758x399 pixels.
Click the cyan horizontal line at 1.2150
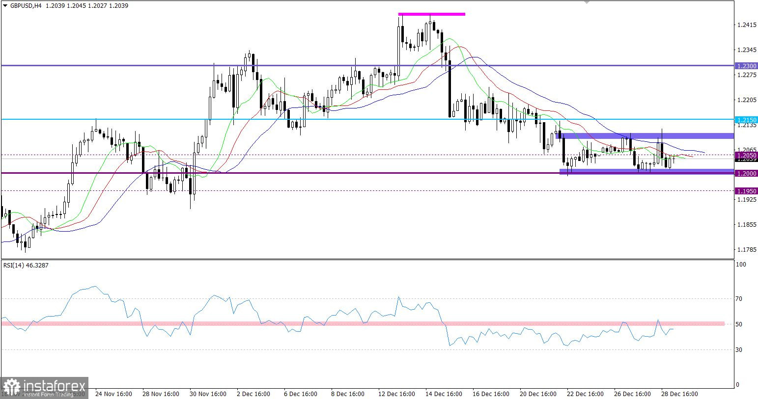(x=367, y=119)
